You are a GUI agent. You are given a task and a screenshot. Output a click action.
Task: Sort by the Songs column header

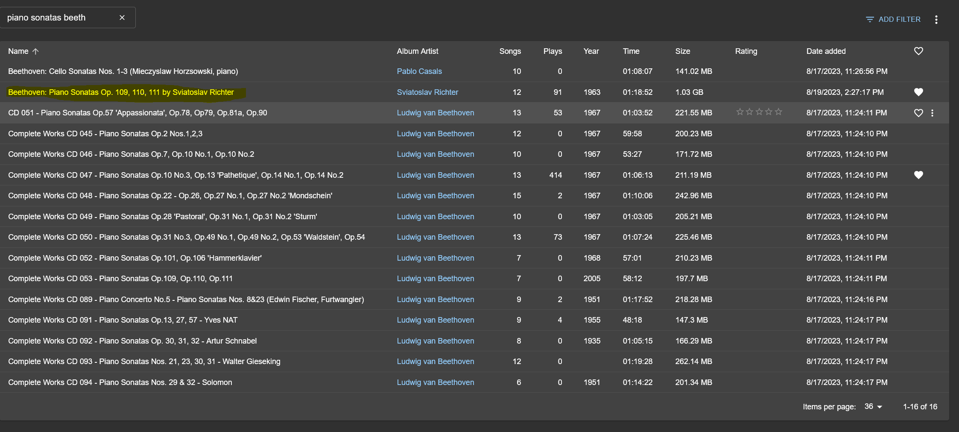click(x=510, y=51)
